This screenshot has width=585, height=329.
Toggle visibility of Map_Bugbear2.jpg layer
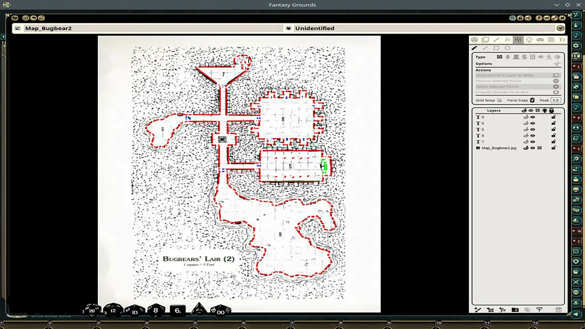click(532, 148)
